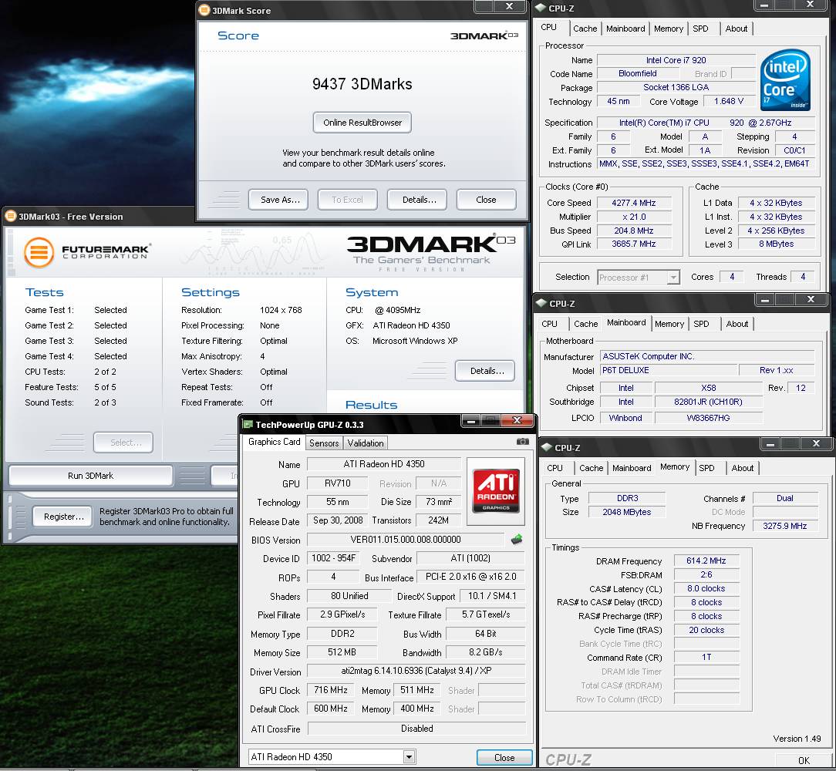The image size is (836, 771).
Task: Open CPU tab in Memory CPU-Z window
Action: click(555, 468)
